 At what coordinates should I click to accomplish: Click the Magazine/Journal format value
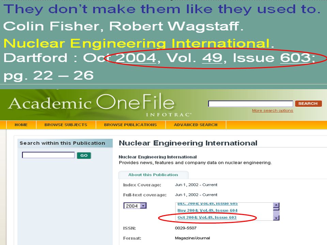pyautogui.click(x=192, y=238)
